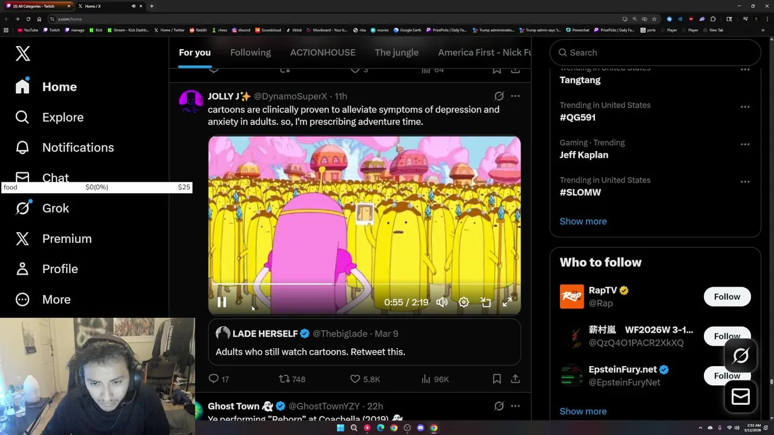Switch to The jungle tab
Viewport: 774px width, 435px height.
[397, 53]
